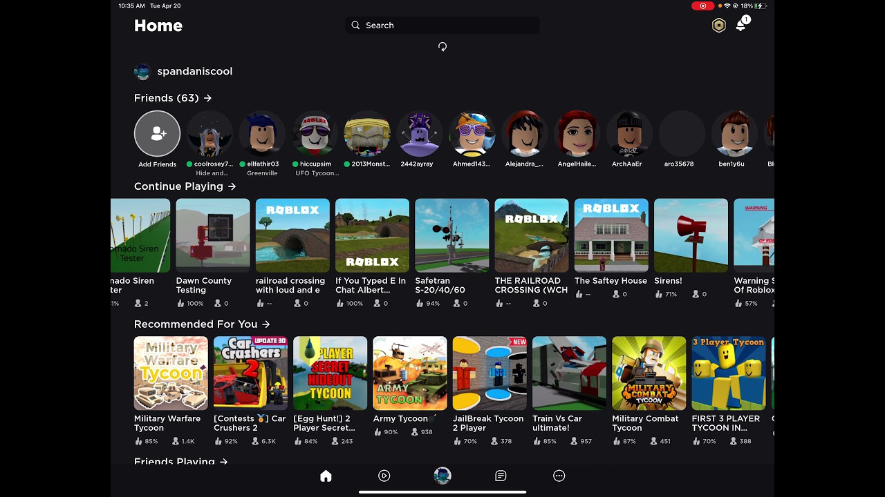Open friend 2442ayray avatar
Image resolution: width=885 pixels, height=497 pixels.
[420, 133]
